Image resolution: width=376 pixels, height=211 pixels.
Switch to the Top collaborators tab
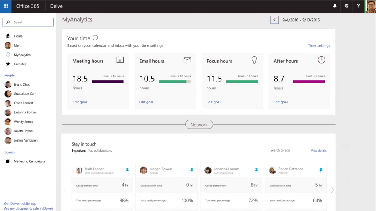pos(100,150)
